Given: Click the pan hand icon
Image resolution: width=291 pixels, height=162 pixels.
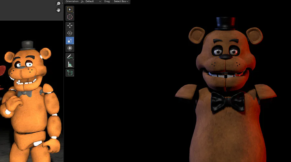Looking at the screenshot, I should (58, 10).
